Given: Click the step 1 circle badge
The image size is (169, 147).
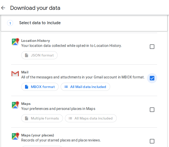Looking at the screenshot, I should [x=10, y=23].
